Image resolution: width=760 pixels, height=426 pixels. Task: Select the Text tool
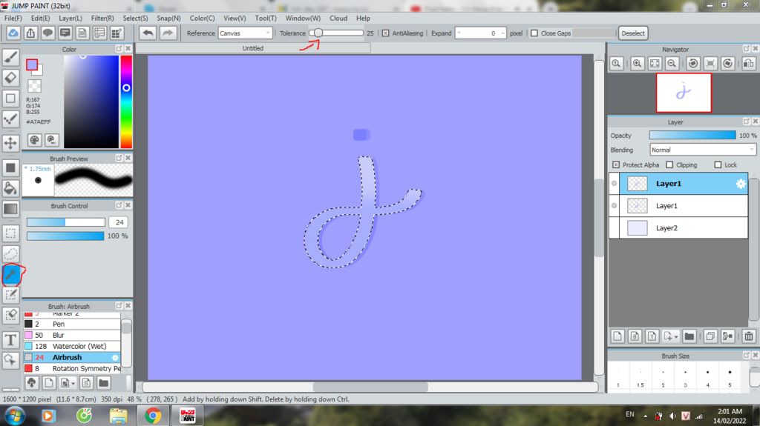point(10,340)
